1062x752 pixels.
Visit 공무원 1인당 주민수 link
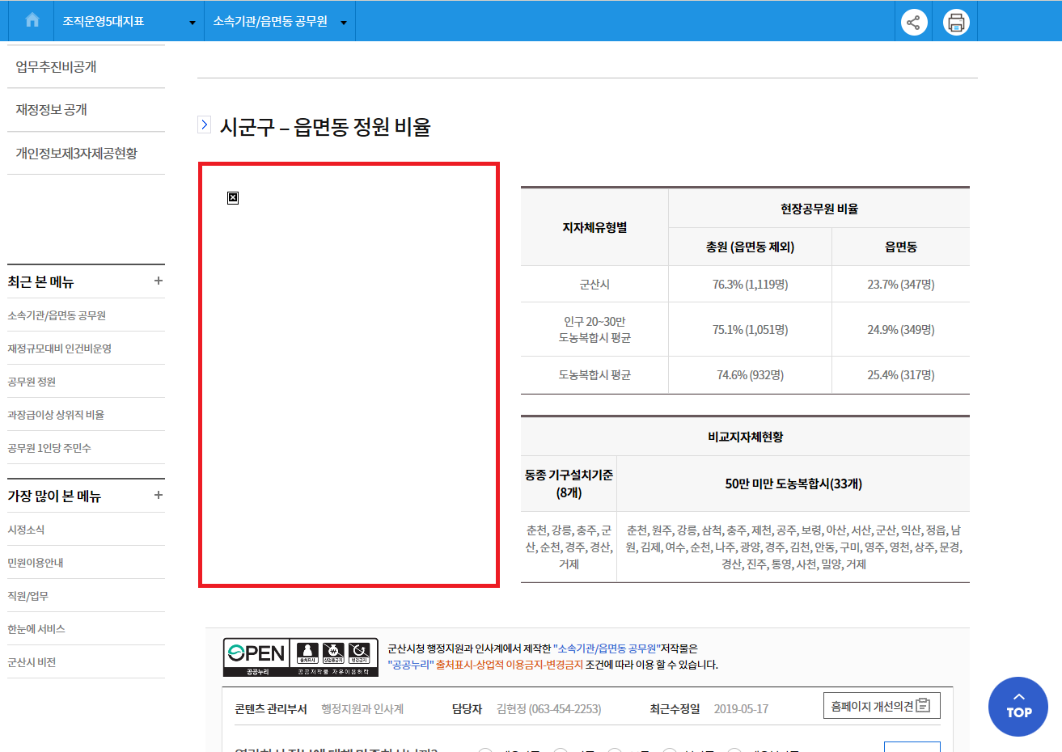pyautogui.click(x=49, y=448)
